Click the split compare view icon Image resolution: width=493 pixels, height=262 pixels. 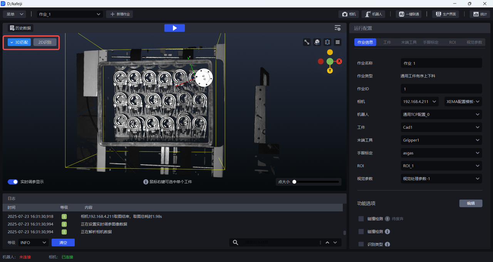[x=327, y=42]
